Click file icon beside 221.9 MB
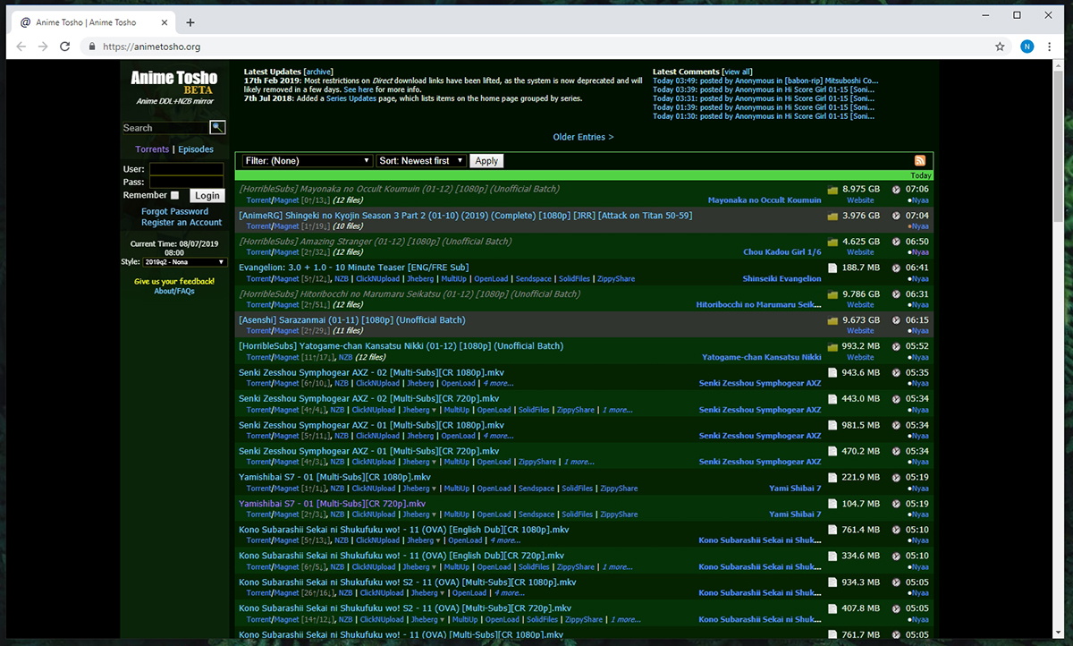The image size is (1073, 646). 832,477
